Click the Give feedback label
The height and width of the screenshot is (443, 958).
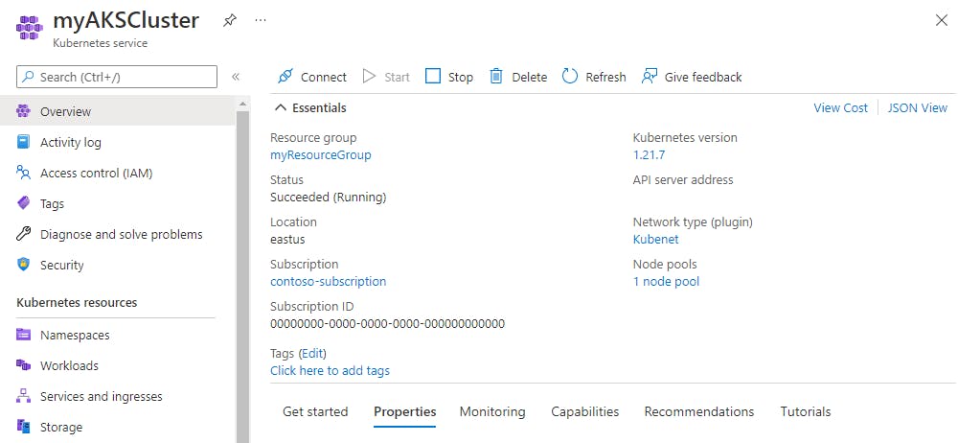[703, 77]
